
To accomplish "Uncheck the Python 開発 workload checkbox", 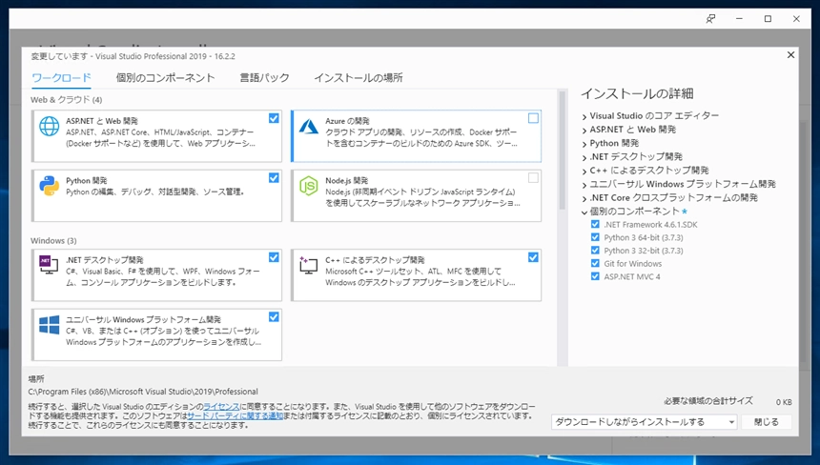I will point(274,178).
